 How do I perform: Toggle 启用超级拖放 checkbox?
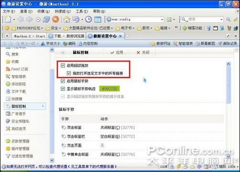[x=63, y=65]
